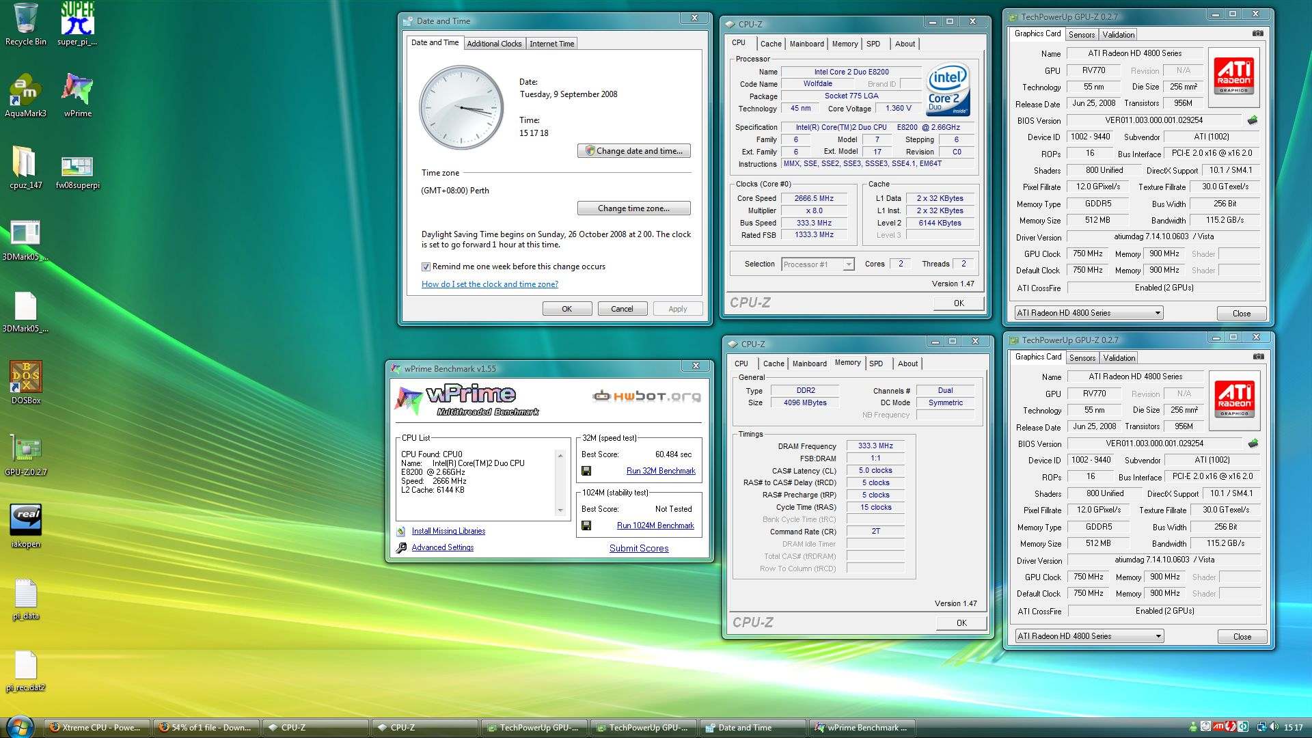Image resolution: width=1312 pixels, height=738 pixels.
Task: Click the CPU List scrollbar down arrow
Action: (560, 510)
